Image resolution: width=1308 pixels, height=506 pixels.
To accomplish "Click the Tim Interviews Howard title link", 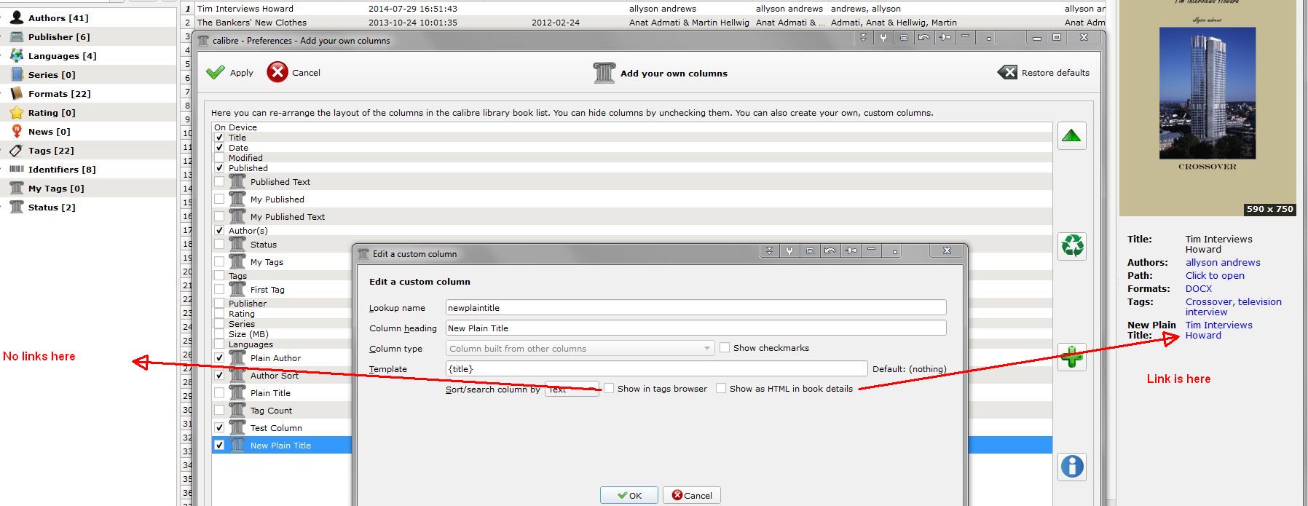I will click(1219, 331).
